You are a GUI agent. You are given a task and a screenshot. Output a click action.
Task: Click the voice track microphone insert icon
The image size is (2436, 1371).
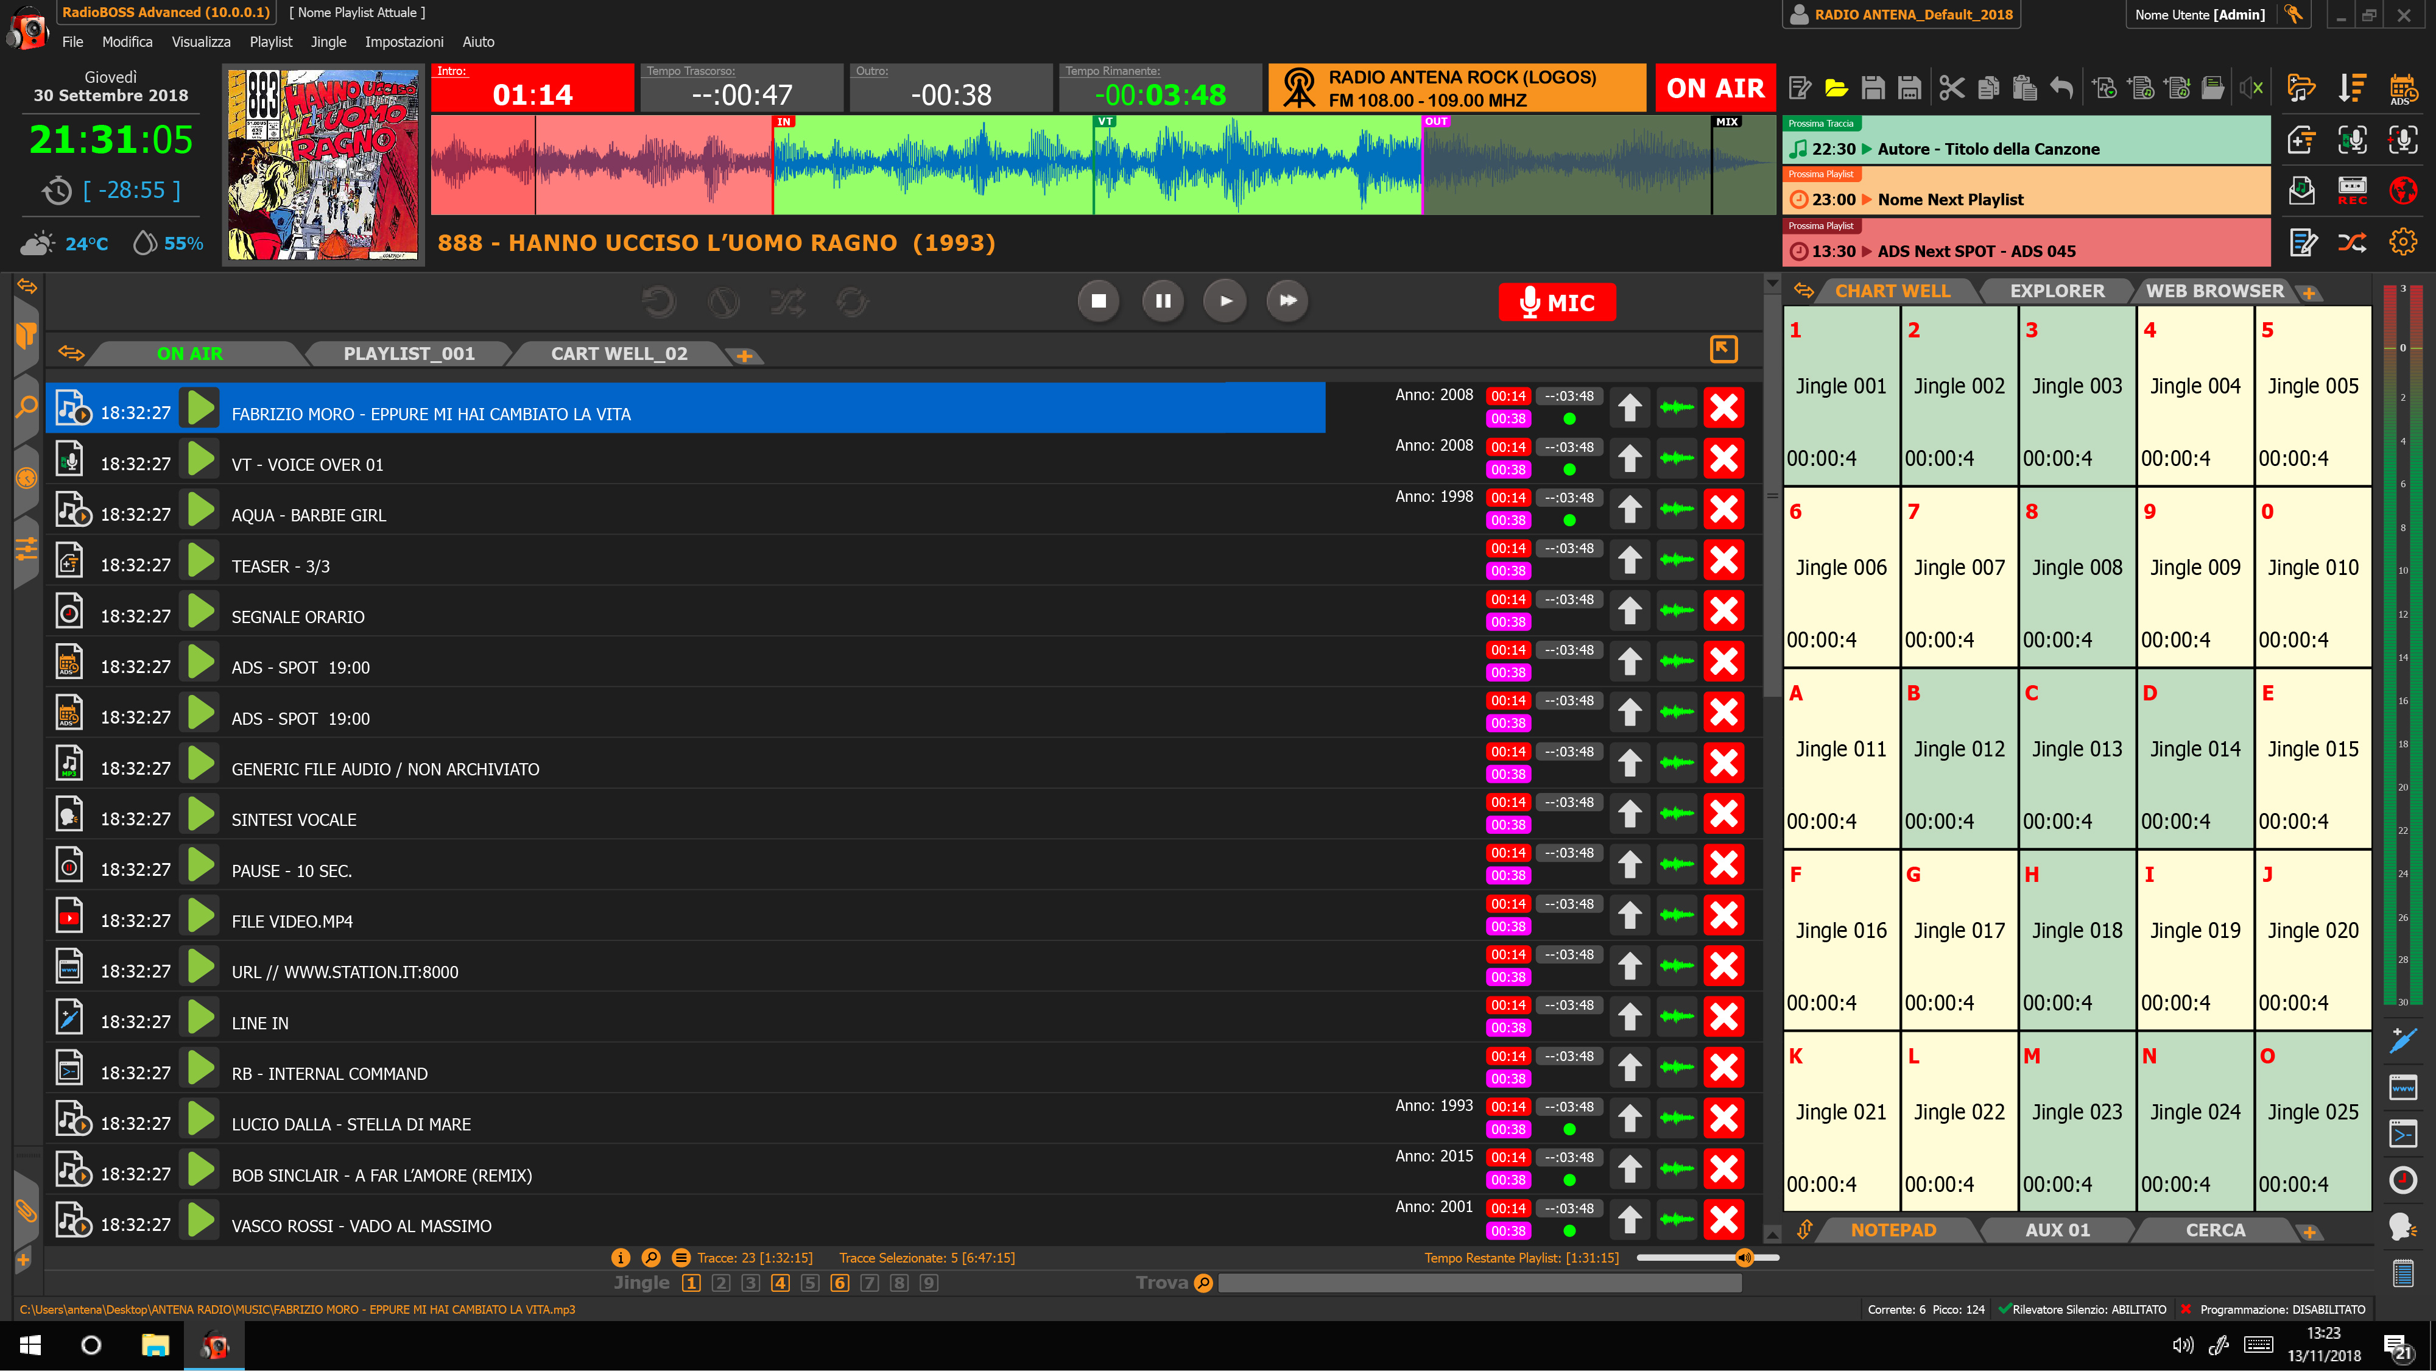[2352, 140]
